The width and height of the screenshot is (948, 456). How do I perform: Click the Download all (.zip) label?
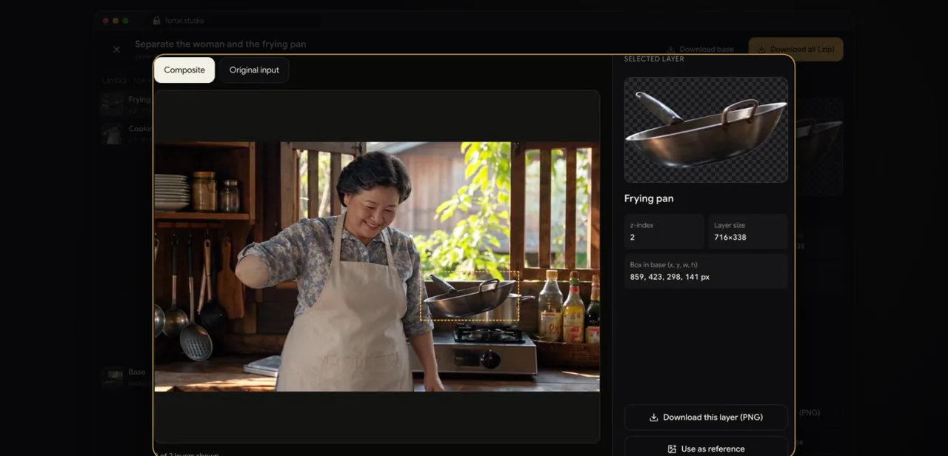click(x=802, y=50)
